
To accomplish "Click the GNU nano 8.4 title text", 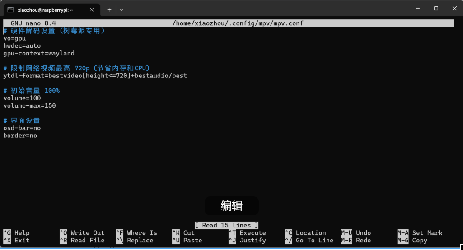I will (33, 23).
